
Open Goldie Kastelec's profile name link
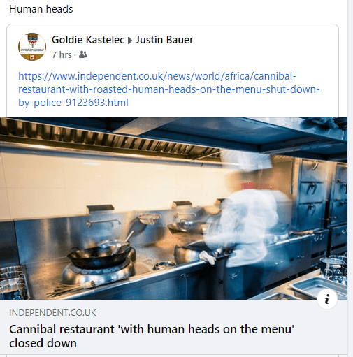pyautogui.click(x=88, y=40)
